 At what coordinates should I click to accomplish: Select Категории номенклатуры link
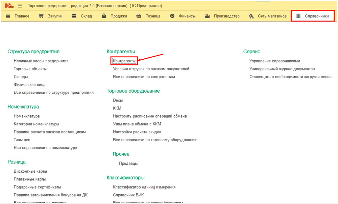pos(36,124)
